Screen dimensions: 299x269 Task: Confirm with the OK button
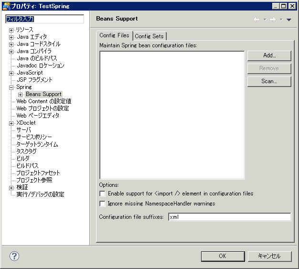point(223,256)
